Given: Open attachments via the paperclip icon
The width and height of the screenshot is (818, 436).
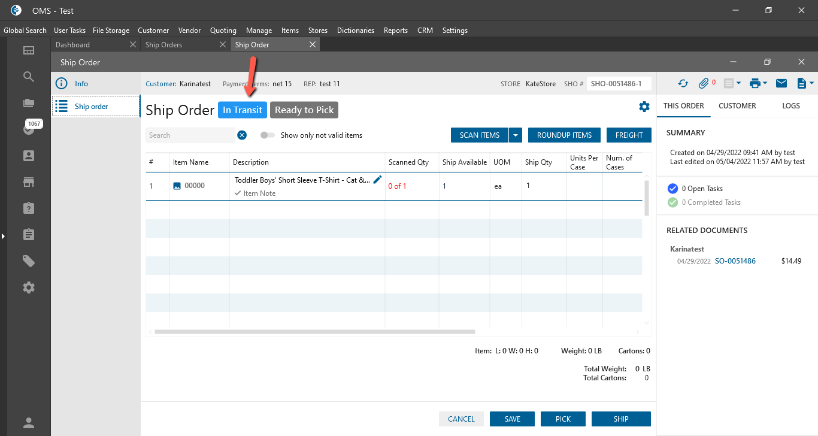Looking at the screenshot, I should [x=704, y=84].
